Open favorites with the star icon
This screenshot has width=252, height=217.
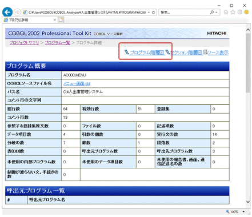[x=233, y=12]
